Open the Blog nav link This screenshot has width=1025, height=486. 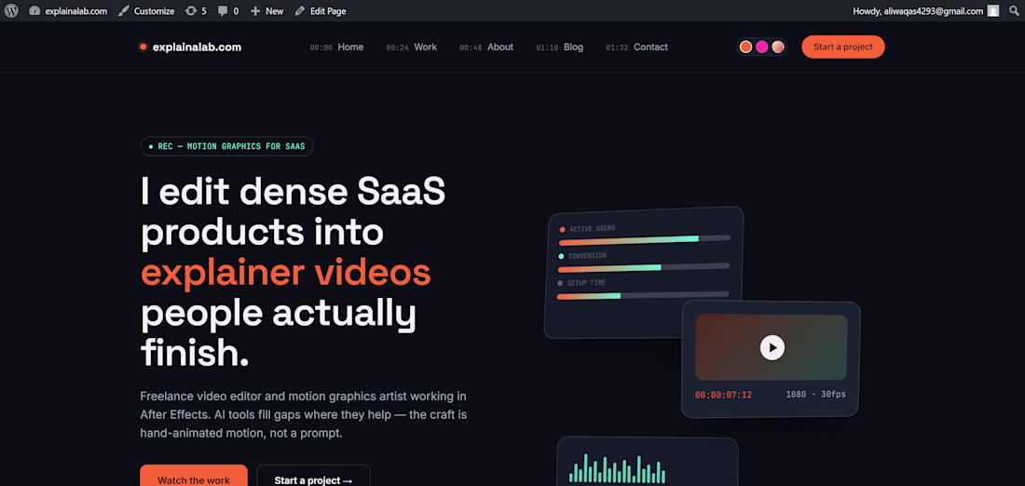pos(560,47)
